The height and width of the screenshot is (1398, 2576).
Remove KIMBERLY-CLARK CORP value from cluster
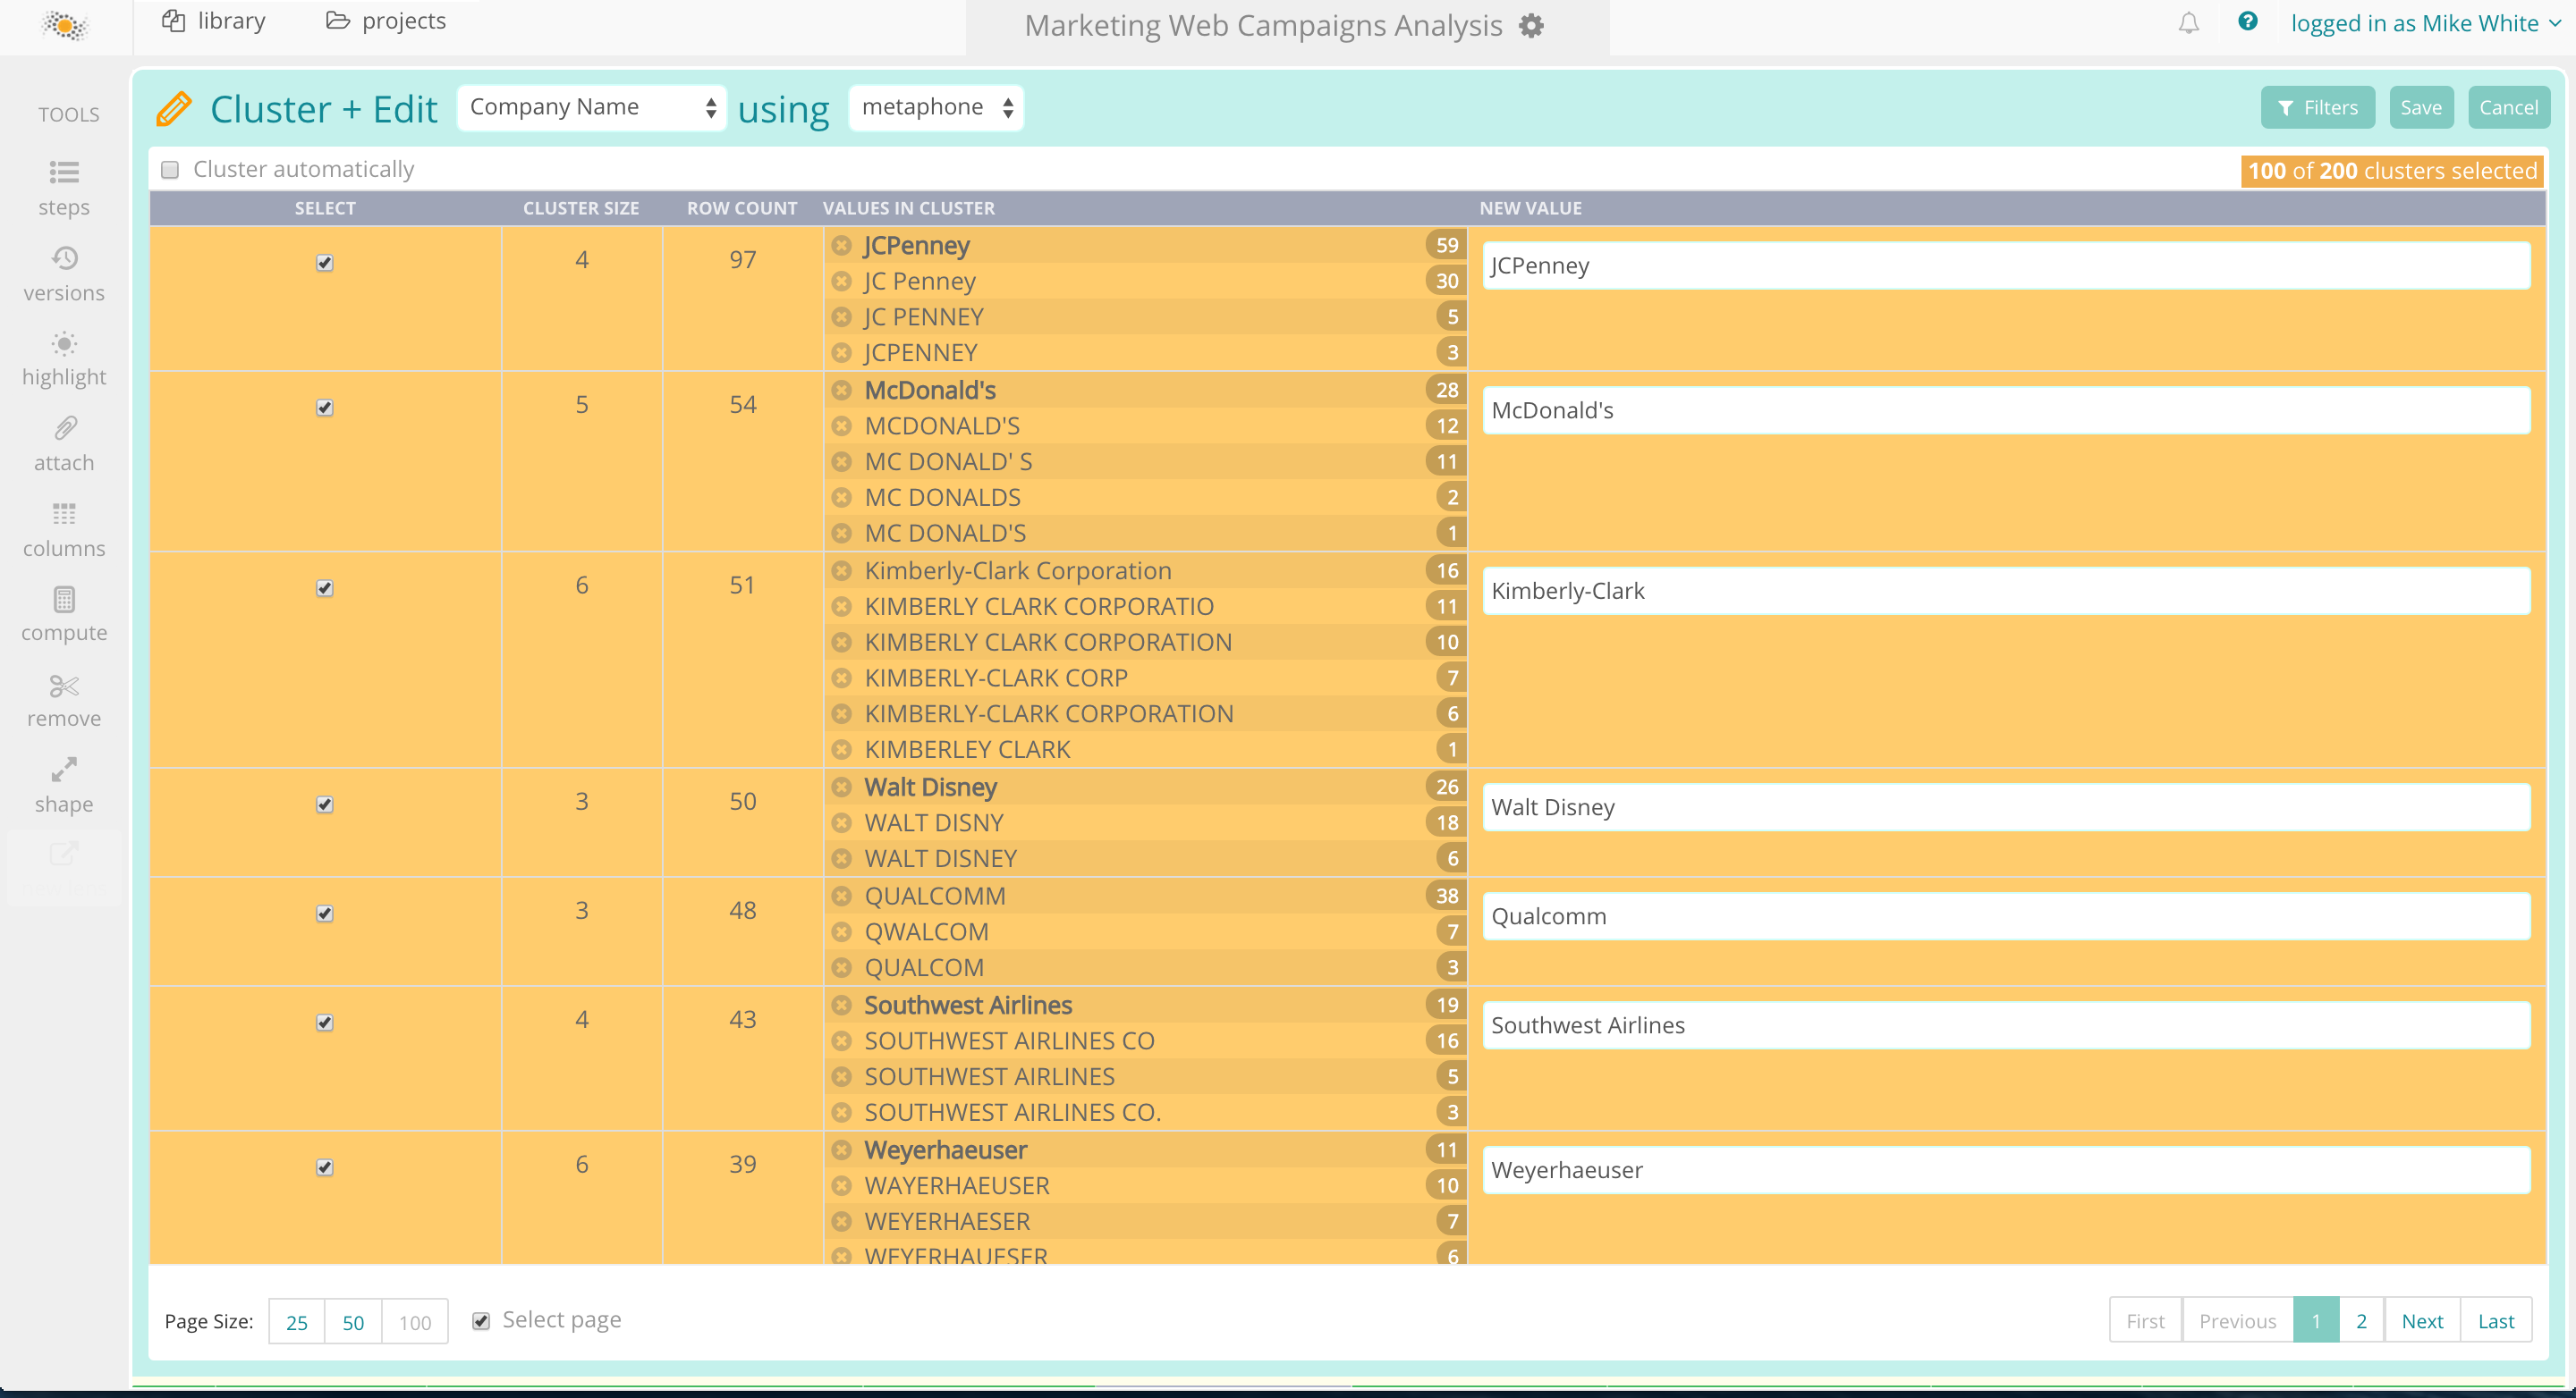point(841,678)
